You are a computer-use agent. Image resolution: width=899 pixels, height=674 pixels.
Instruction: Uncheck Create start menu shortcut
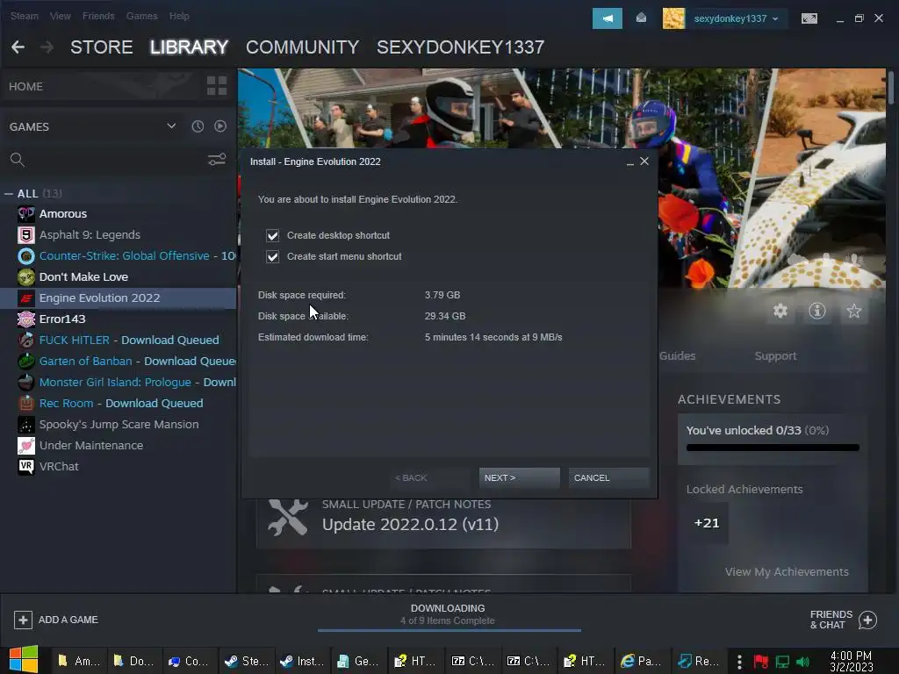pyautogui.click(x=272, y=257)
